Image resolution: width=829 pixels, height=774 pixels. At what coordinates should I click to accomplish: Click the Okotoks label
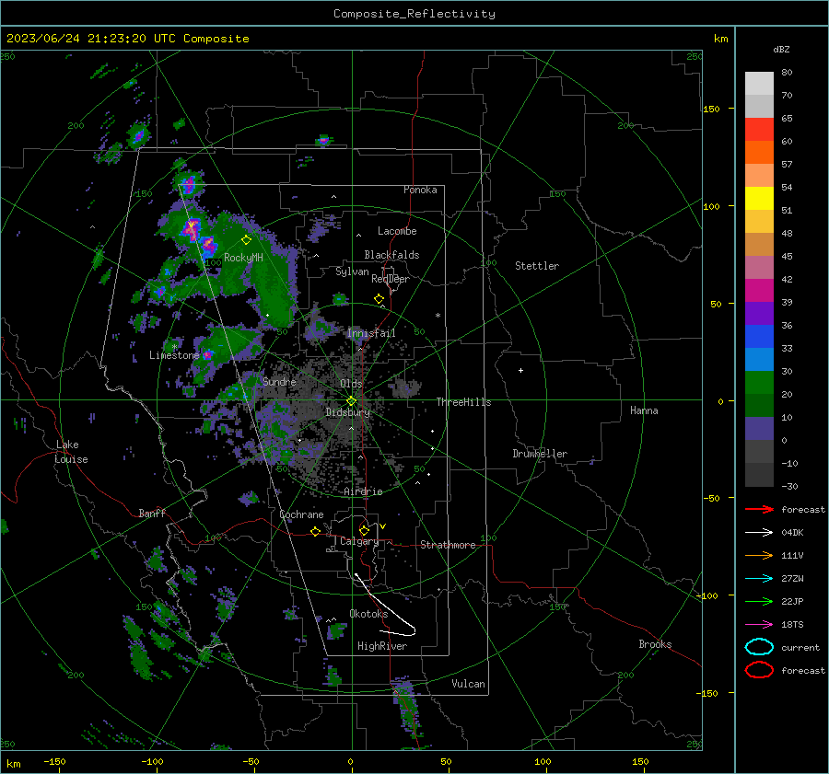tap(368, 613)
